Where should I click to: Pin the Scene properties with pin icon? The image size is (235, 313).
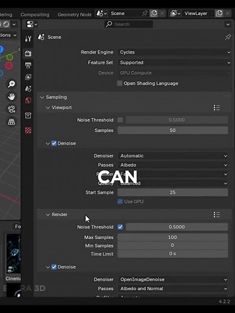click(x=228, y=37)
